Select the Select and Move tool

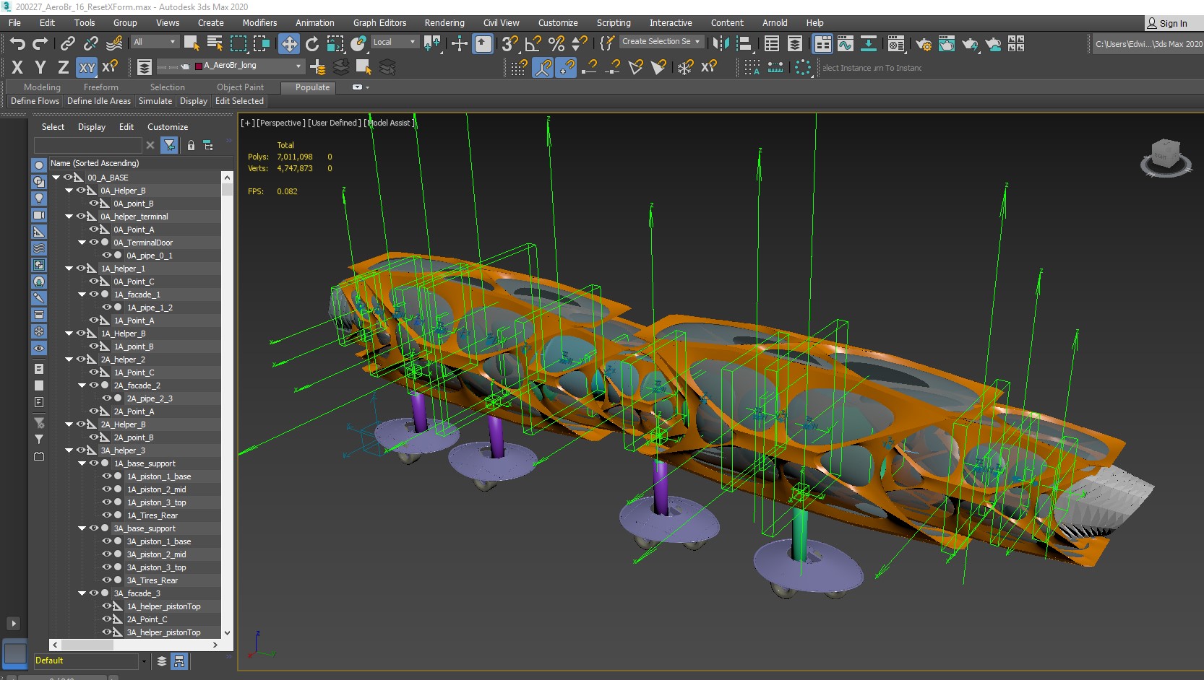point(289,43)
